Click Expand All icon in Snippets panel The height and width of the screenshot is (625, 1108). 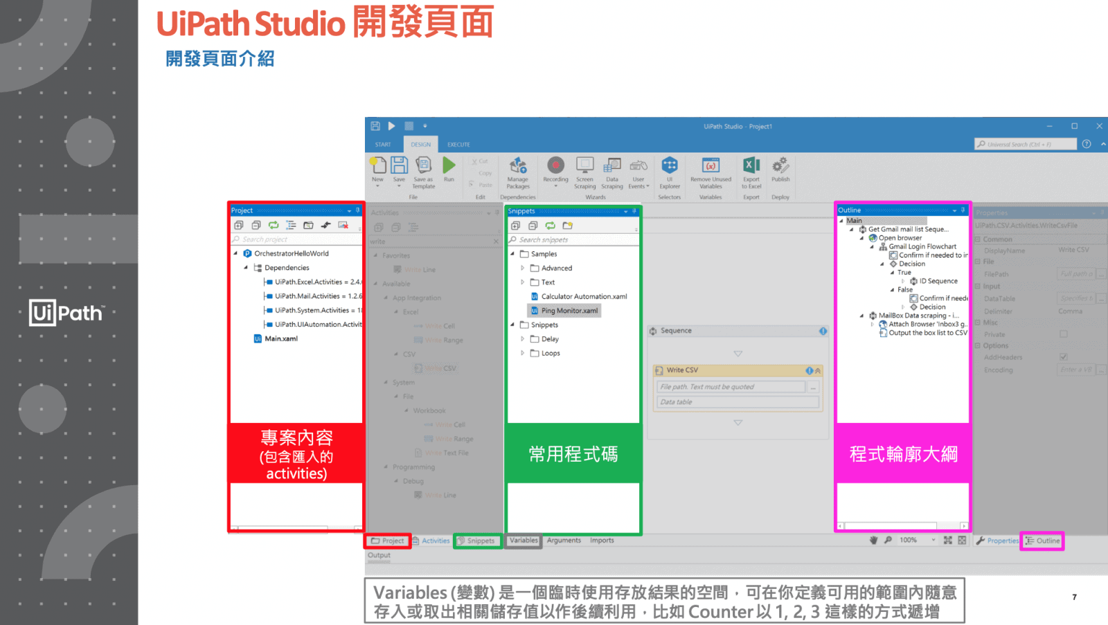pos(515,226)
